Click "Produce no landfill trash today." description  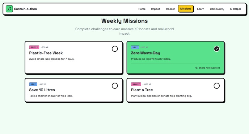tap(151, 59)
